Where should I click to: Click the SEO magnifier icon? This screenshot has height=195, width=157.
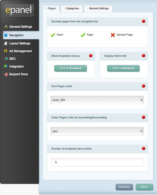point(6,59)
